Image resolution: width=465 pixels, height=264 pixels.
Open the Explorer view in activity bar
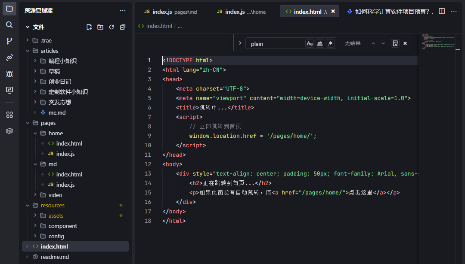pos(9,9)
